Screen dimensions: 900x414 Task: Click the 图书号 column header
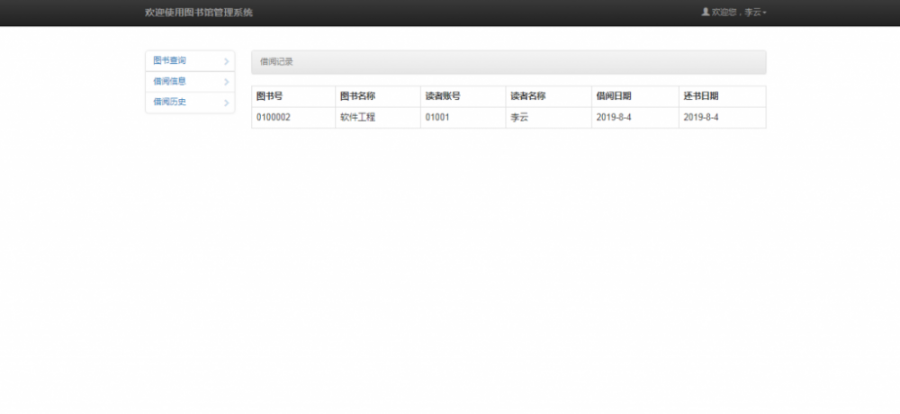pyautogui.click(x=293, y=96)
